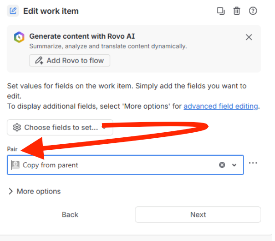Dismiss the Rovo AI banner
The height and width of the screenshot is (241, 275).
[249, 37]
